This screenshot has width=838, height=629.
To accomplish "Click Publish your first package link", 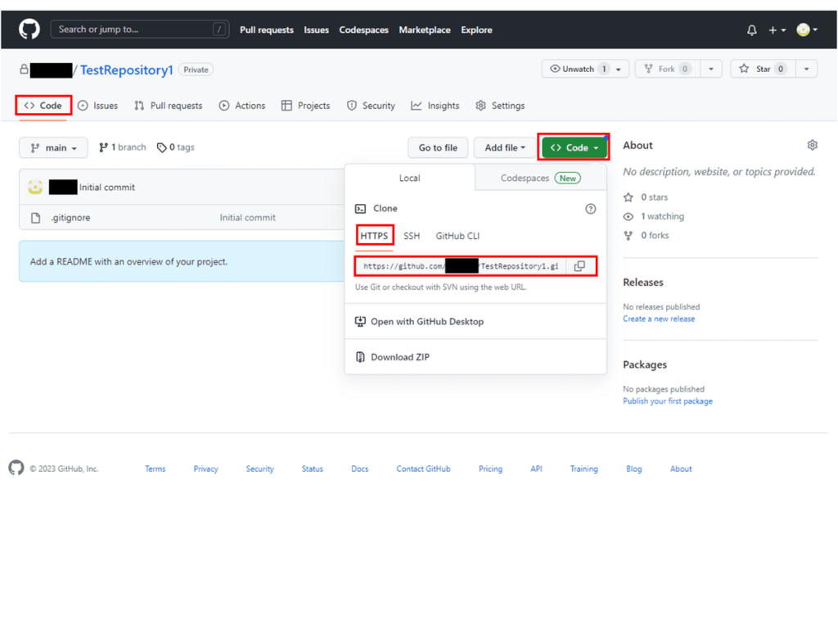I will 668,401.
